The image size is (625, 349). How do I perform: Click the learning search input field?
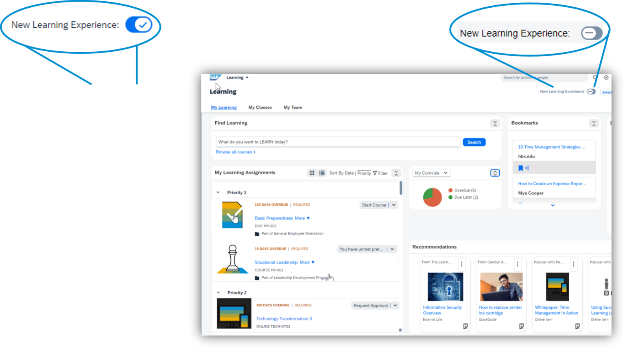pos(338,141)
